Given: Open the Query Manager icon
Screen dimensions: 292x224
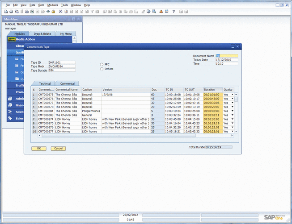Looking at the screenshot, I should (154, 12).
